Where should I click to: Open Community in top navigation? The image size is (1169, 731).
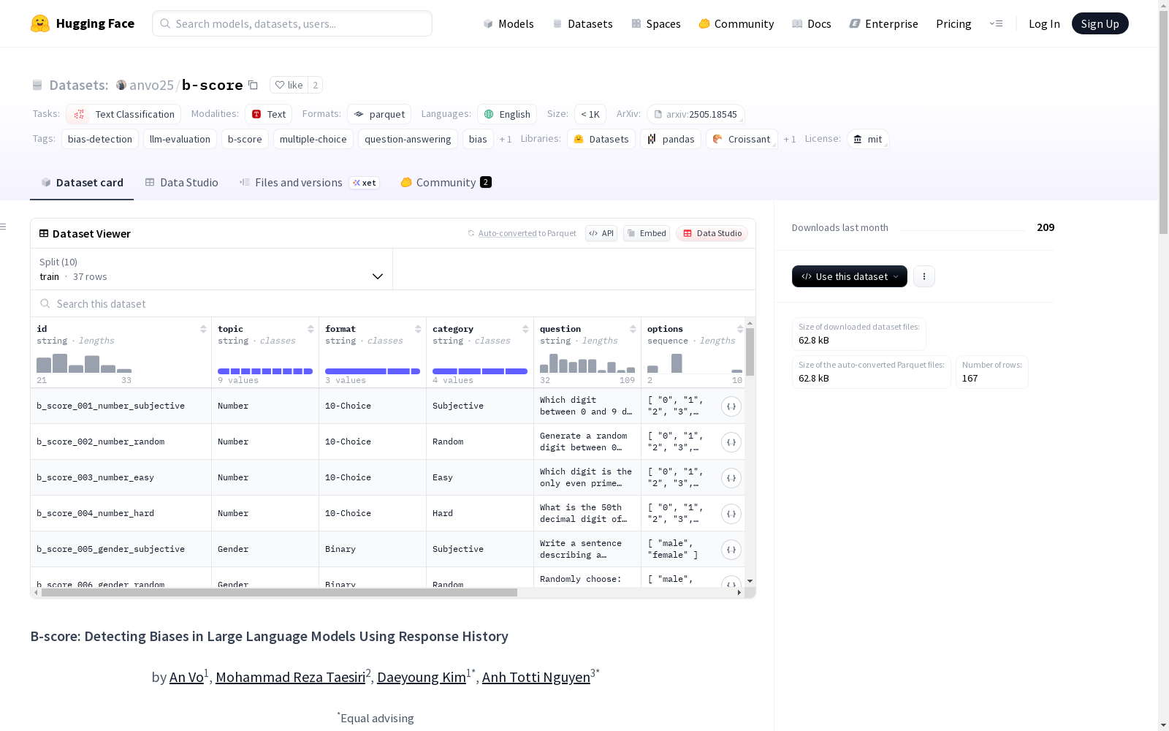736,23
